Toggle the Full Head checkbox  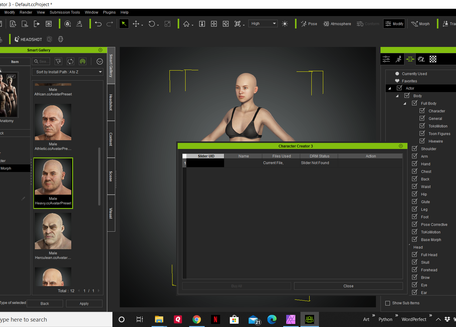coord(414,255)
